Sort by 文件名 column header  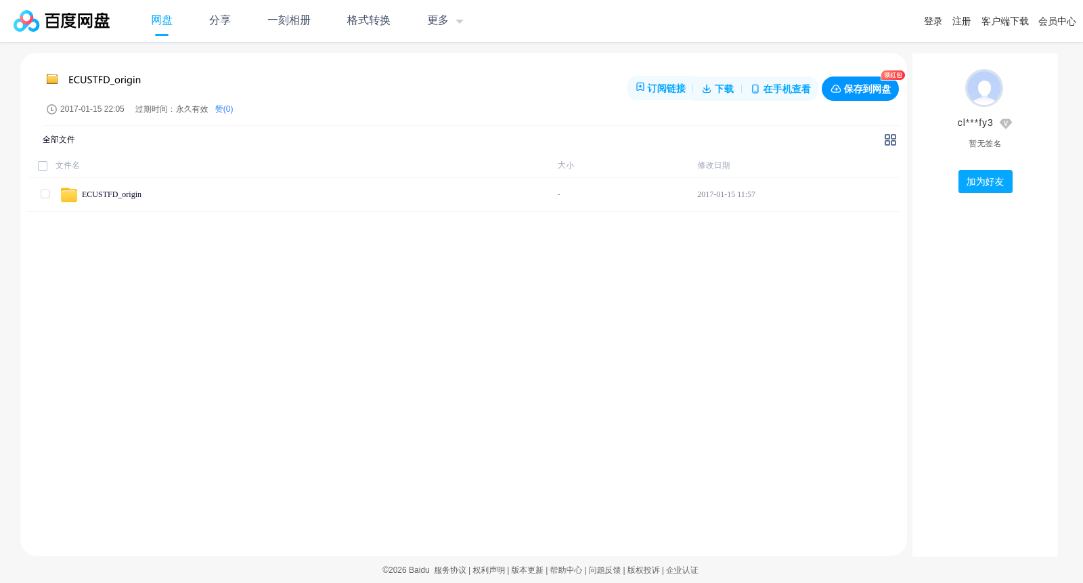68,165
